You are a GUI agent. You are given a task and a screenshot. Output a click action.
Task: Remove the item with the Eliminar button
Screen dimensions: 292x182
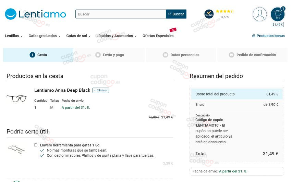point(101,90)
